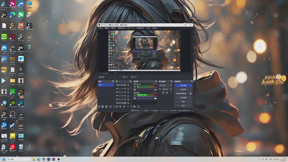The image size is (288, 162).
Task: Toggle lock on visible display capture source
Action: [x=128, y=85]
